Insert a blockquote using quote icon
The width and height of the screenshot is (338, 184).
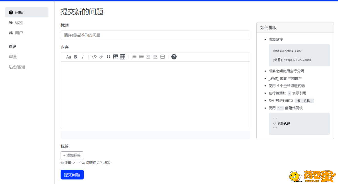[108, 57]
